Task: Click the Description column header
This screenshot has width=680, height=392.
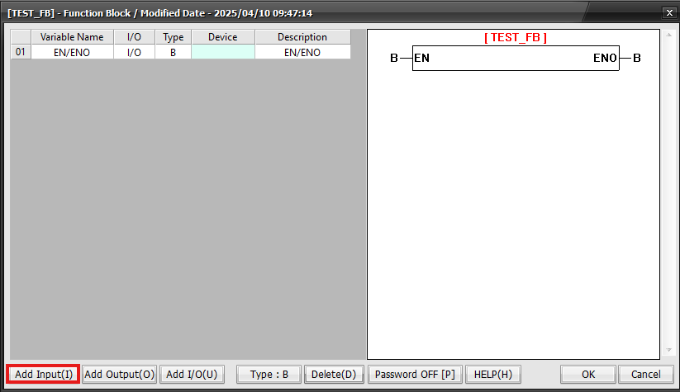Action: 302,37
